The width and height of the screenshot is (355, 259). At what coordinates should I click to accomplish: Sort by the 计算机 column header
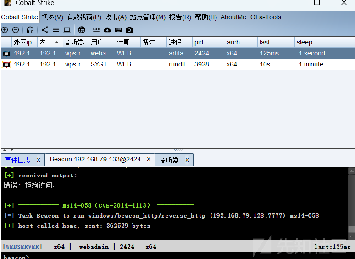[x=128, y=42]
